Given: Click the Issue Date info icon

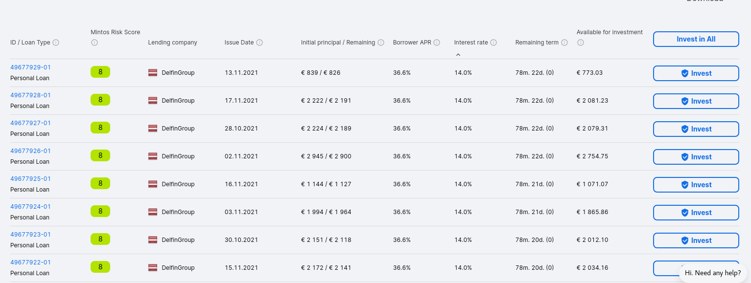Looking at the screenshot, I should point(259,43).
